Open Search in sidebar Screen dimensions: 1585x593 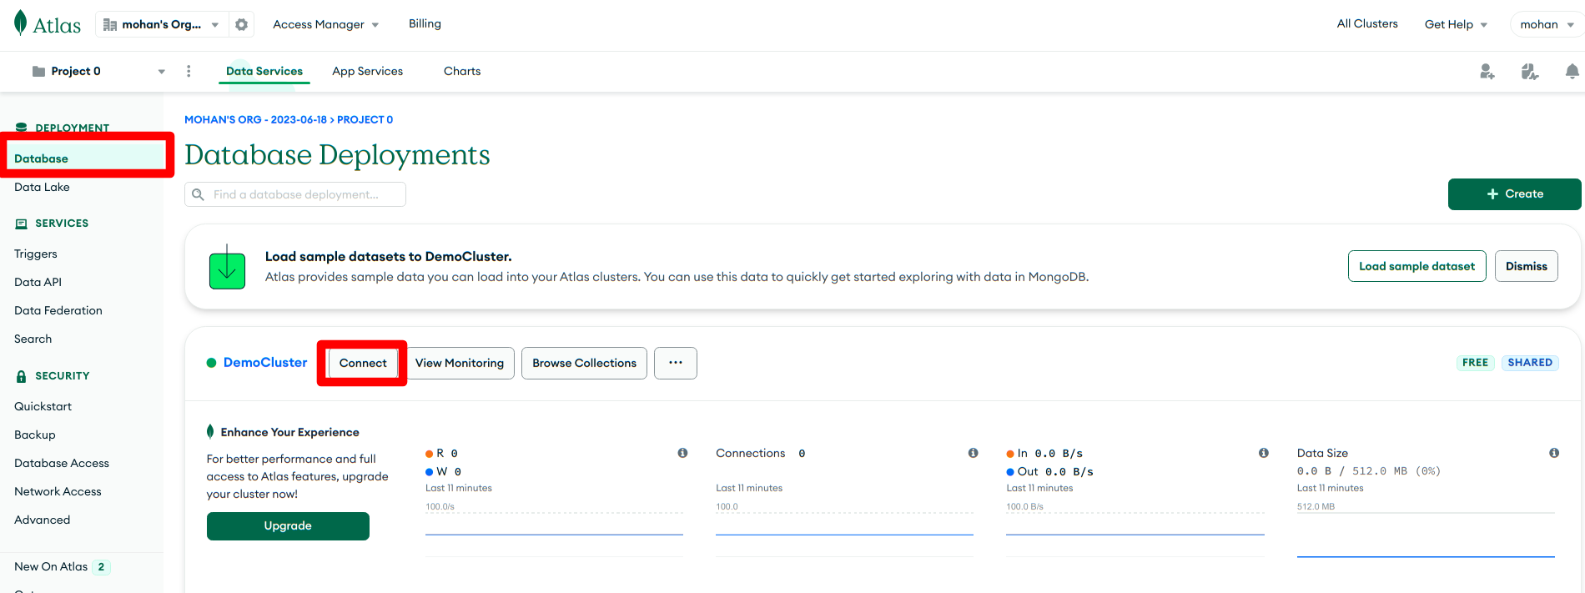pyautogui.click(x=33, y=339)
